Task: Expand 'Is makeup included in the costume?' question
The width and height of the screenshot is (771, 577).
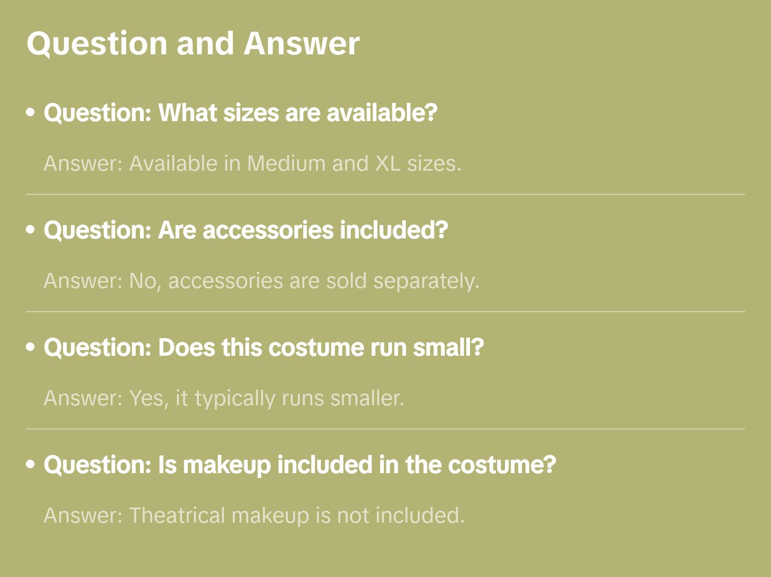Action: (299, 465)
